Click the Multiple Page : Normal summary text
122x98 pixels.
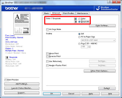pos(14,51)
